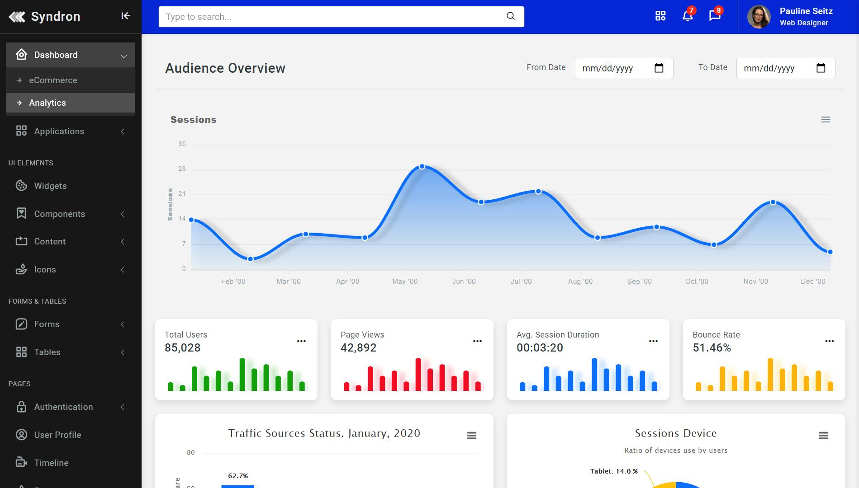
Task: Click the session duration value 00:03:20
Action: tap(540, 348)
